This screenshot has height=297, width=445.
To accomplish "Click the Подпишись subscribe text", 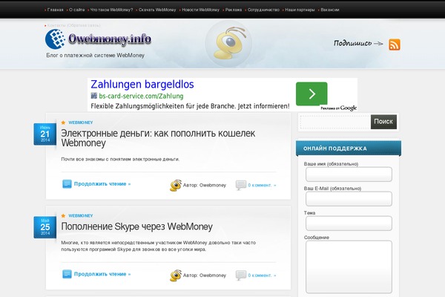I will (353, 43).
